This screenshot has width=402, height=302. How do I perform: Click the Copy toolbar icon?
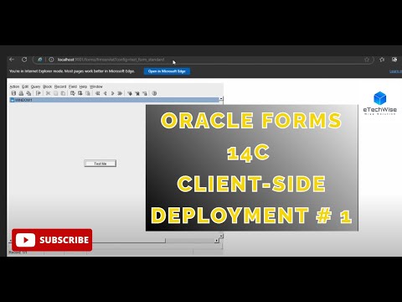point(55,93)
